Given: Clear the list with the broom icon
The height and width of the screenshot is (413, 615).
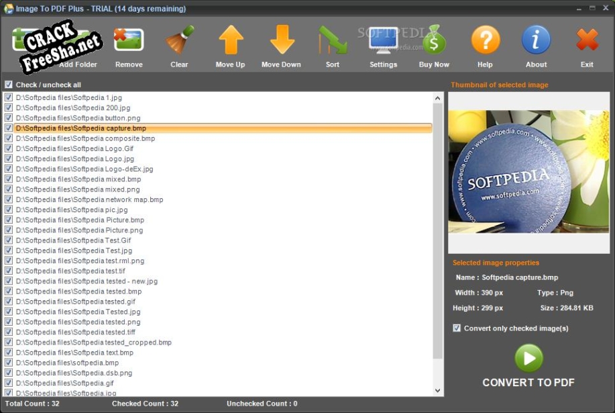Looking at the screenshot, I should point(179,42).
